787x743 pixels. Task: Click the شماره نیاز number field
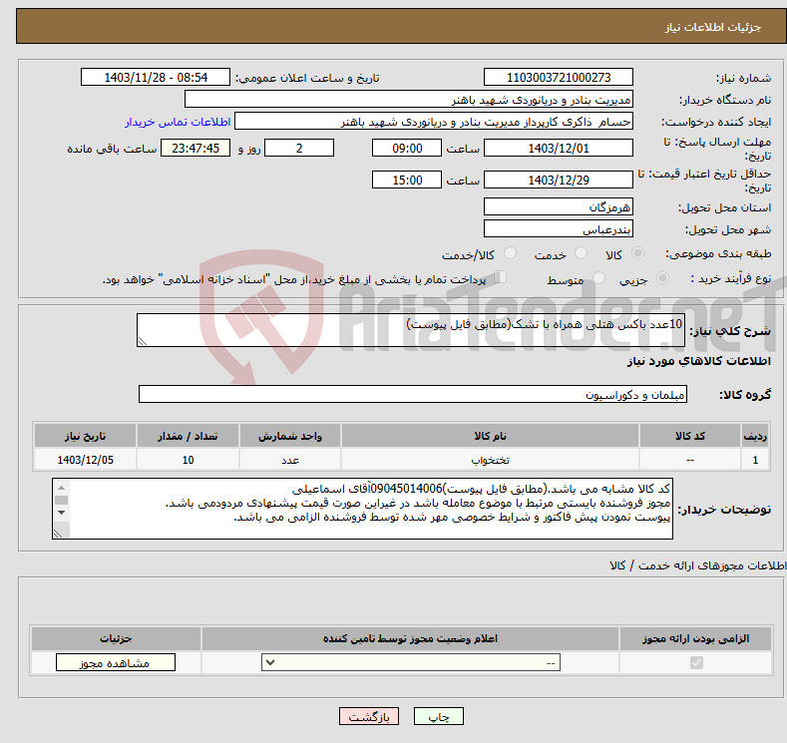[558, 78]
